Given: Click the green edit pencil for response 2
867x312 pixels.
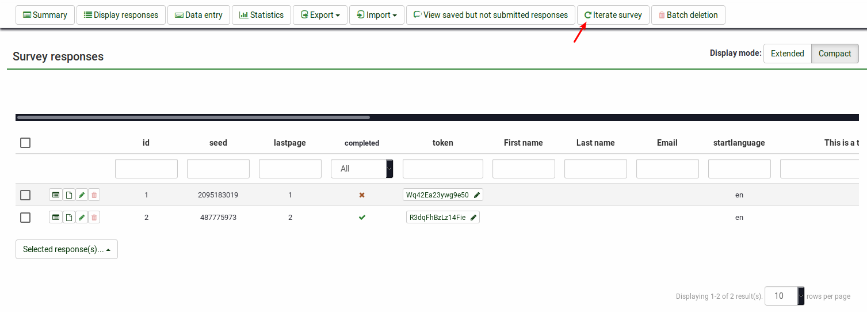Looking at the screenshot, I should tap(82, 218).
